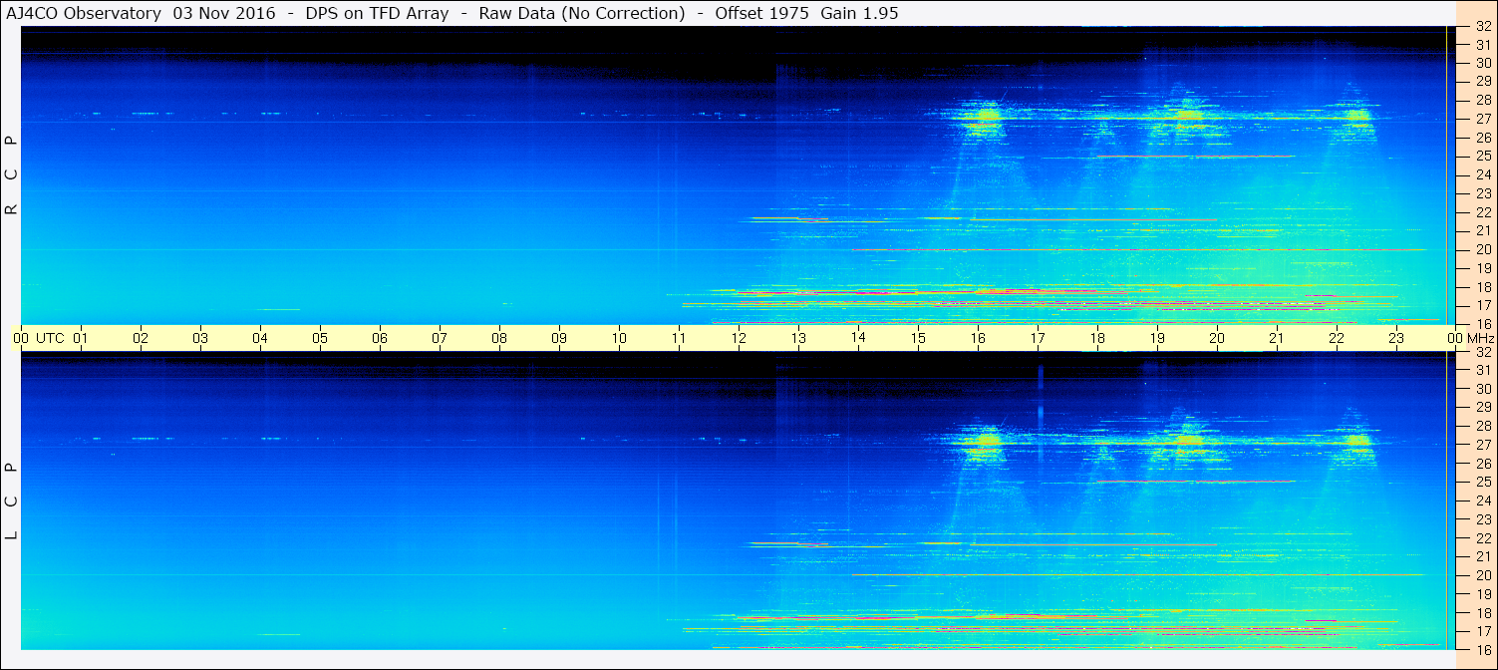
Task: Click the AJ4CO Observatory title text
Action: tap(84, 13)
